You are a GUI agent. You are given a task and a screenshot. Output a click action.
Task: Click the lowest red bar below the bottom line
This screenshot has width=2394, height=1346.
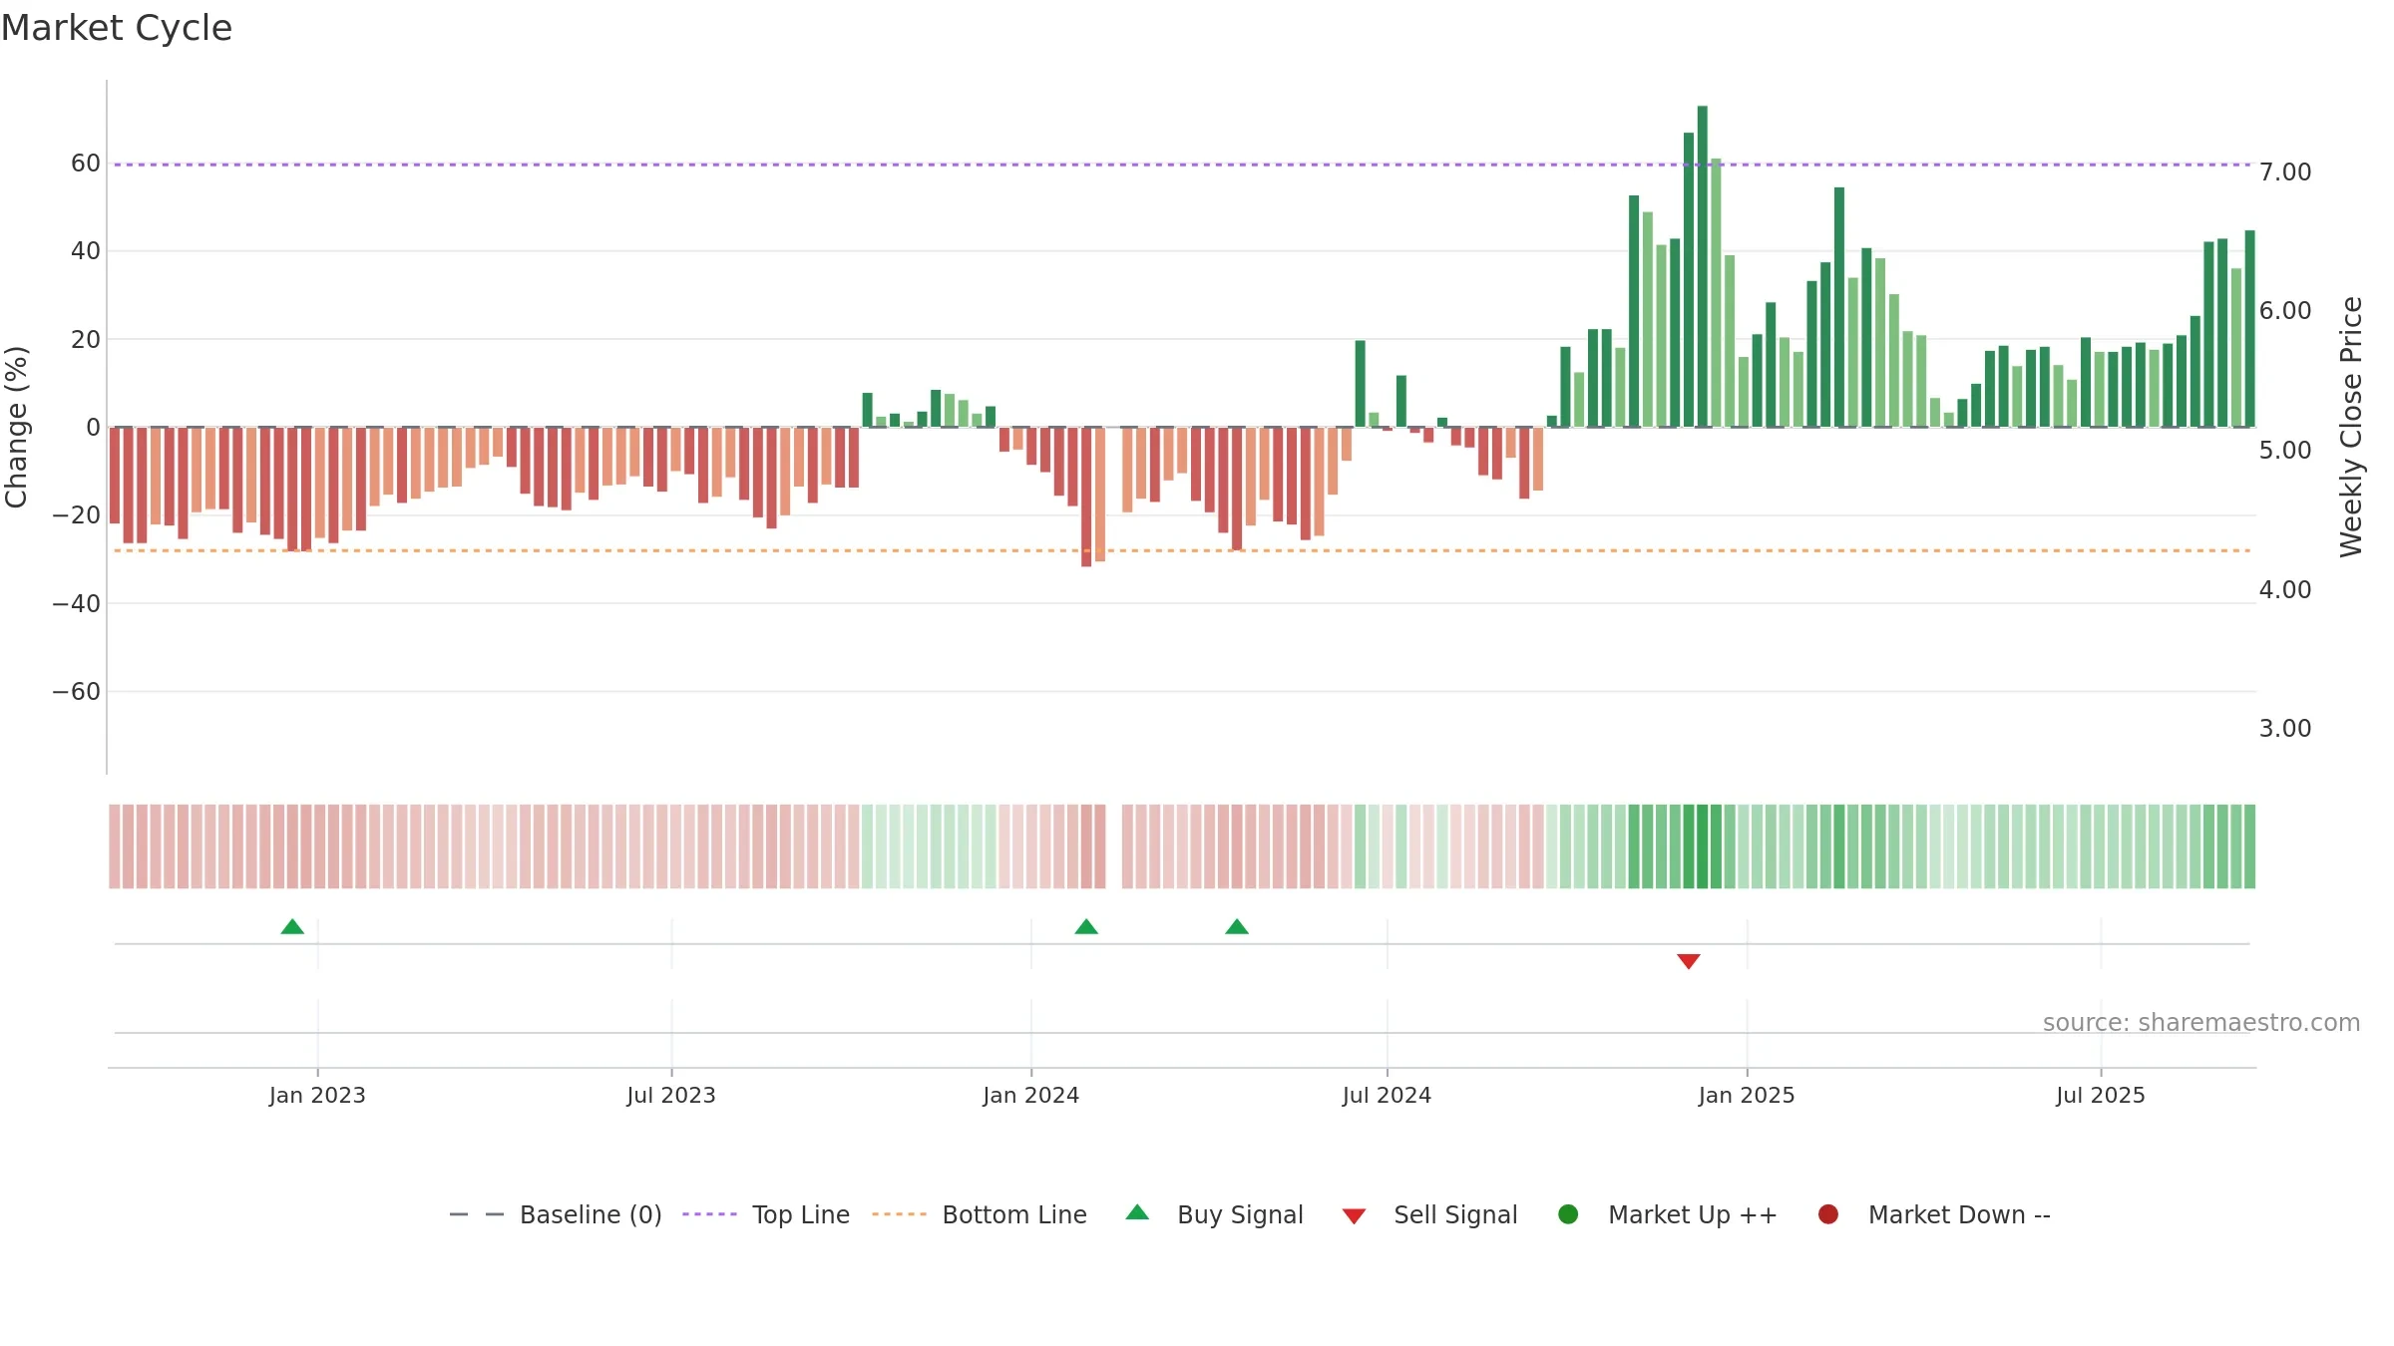1086,498
